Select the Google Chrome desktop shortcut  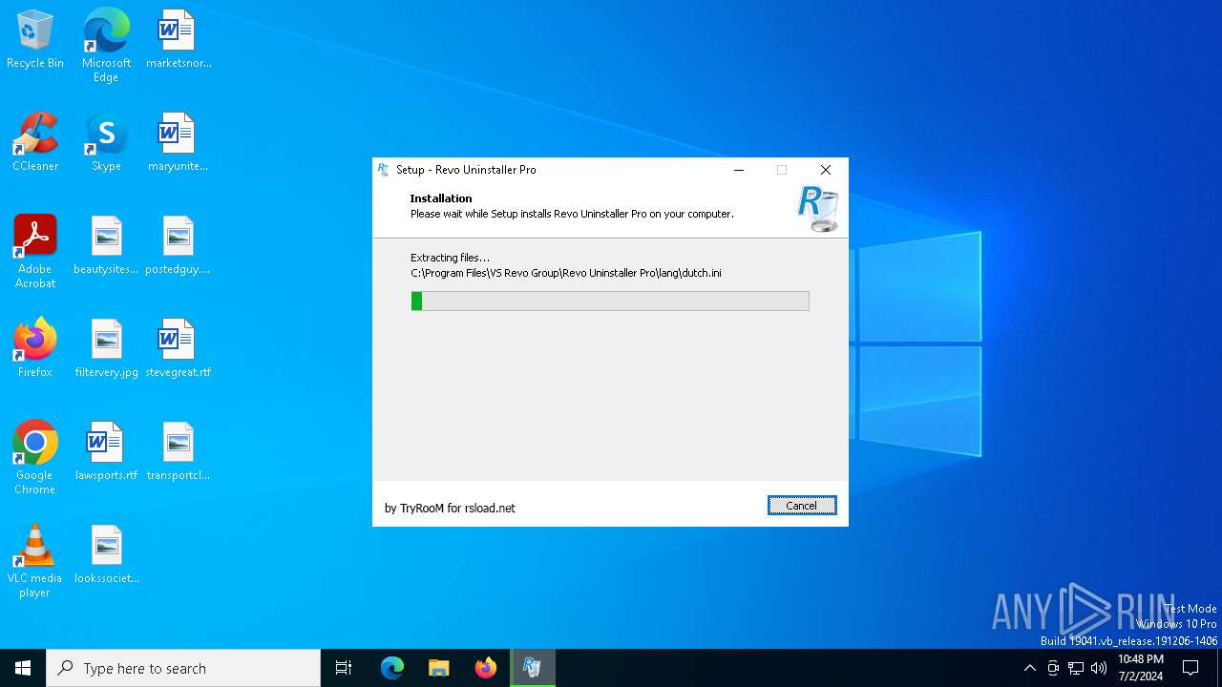pos(35,458)
